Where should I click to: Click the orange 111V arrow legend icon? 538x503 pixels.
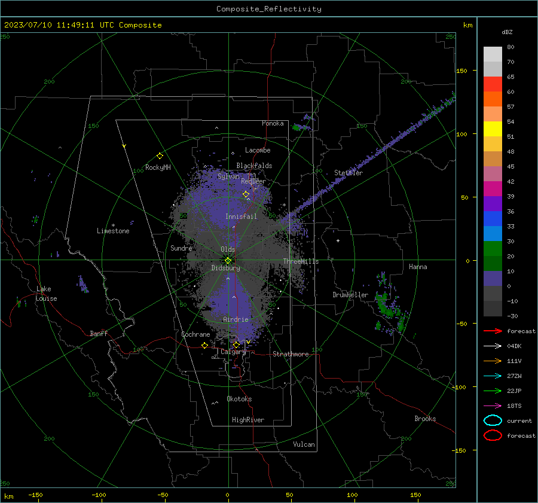click(493, 361)
